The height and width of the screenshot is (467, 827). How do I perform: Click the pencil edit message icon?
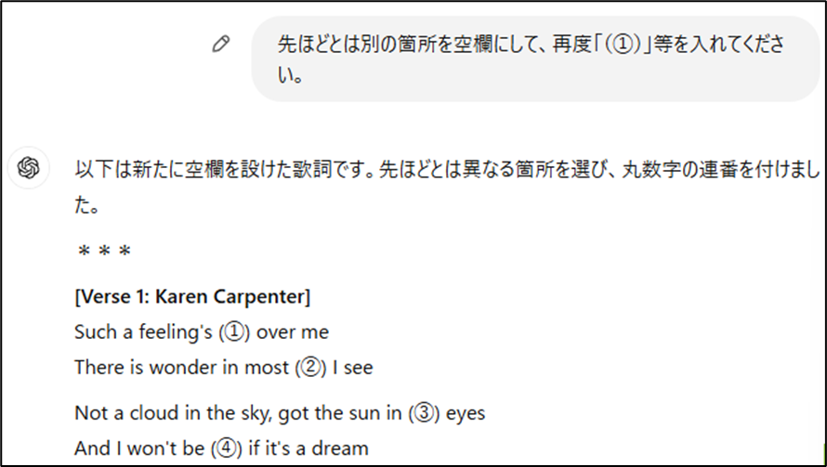(x=221, y=44)
